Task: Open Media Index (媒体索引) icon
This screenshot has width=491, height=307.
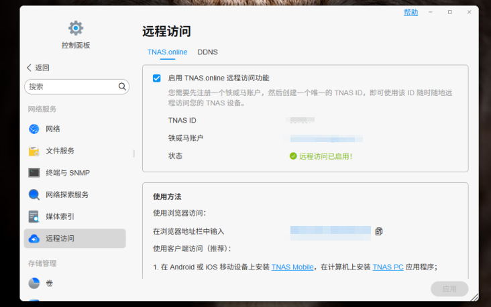Action: 34,217
